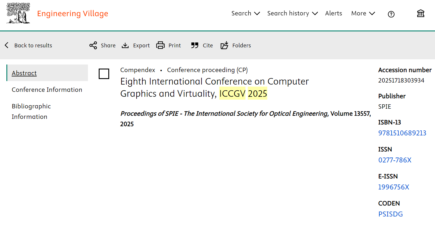
Task: Click the Share icon
Action: [93, 45]
